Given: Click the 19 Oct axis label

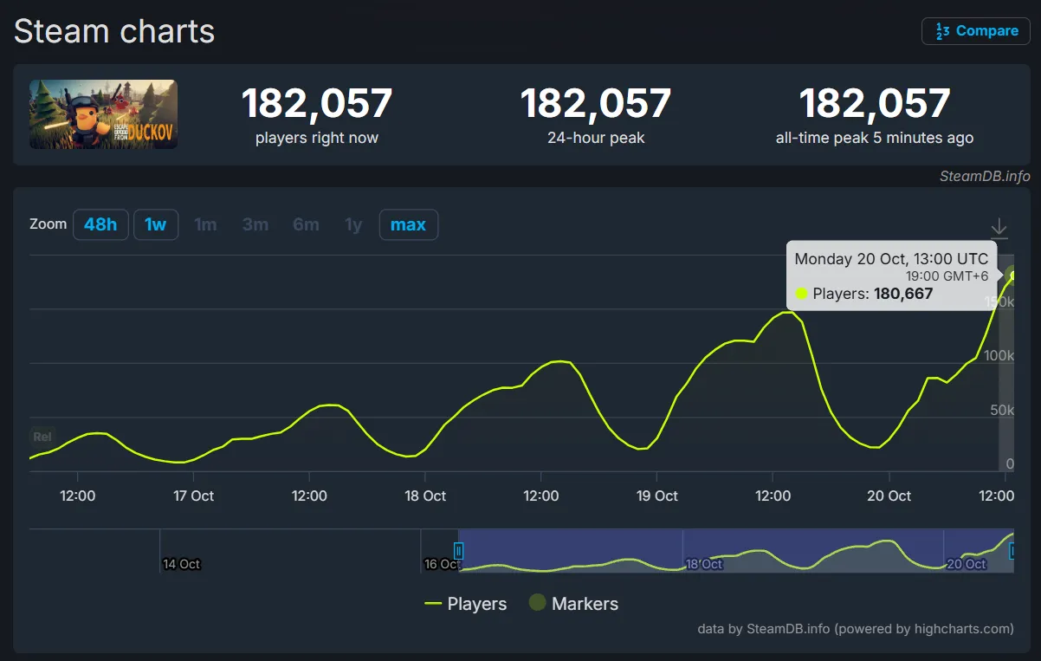Looking at the screenshot, I should 657,496.
